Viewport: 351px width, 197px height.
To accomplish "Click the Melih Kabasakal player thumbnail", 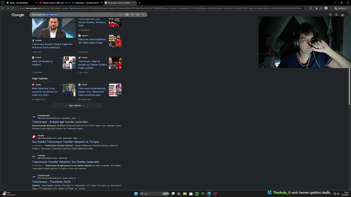I will click(x=69, y=90).
